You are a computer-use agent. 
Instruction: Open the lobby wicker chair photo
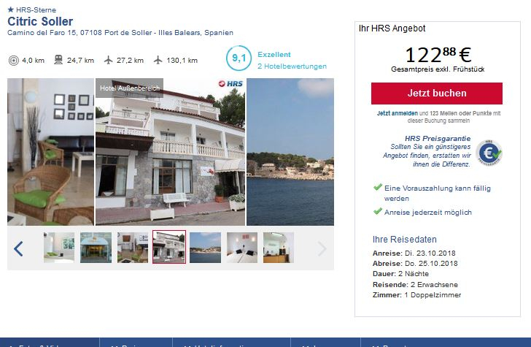pyautogui.click(x=50, y=152)
